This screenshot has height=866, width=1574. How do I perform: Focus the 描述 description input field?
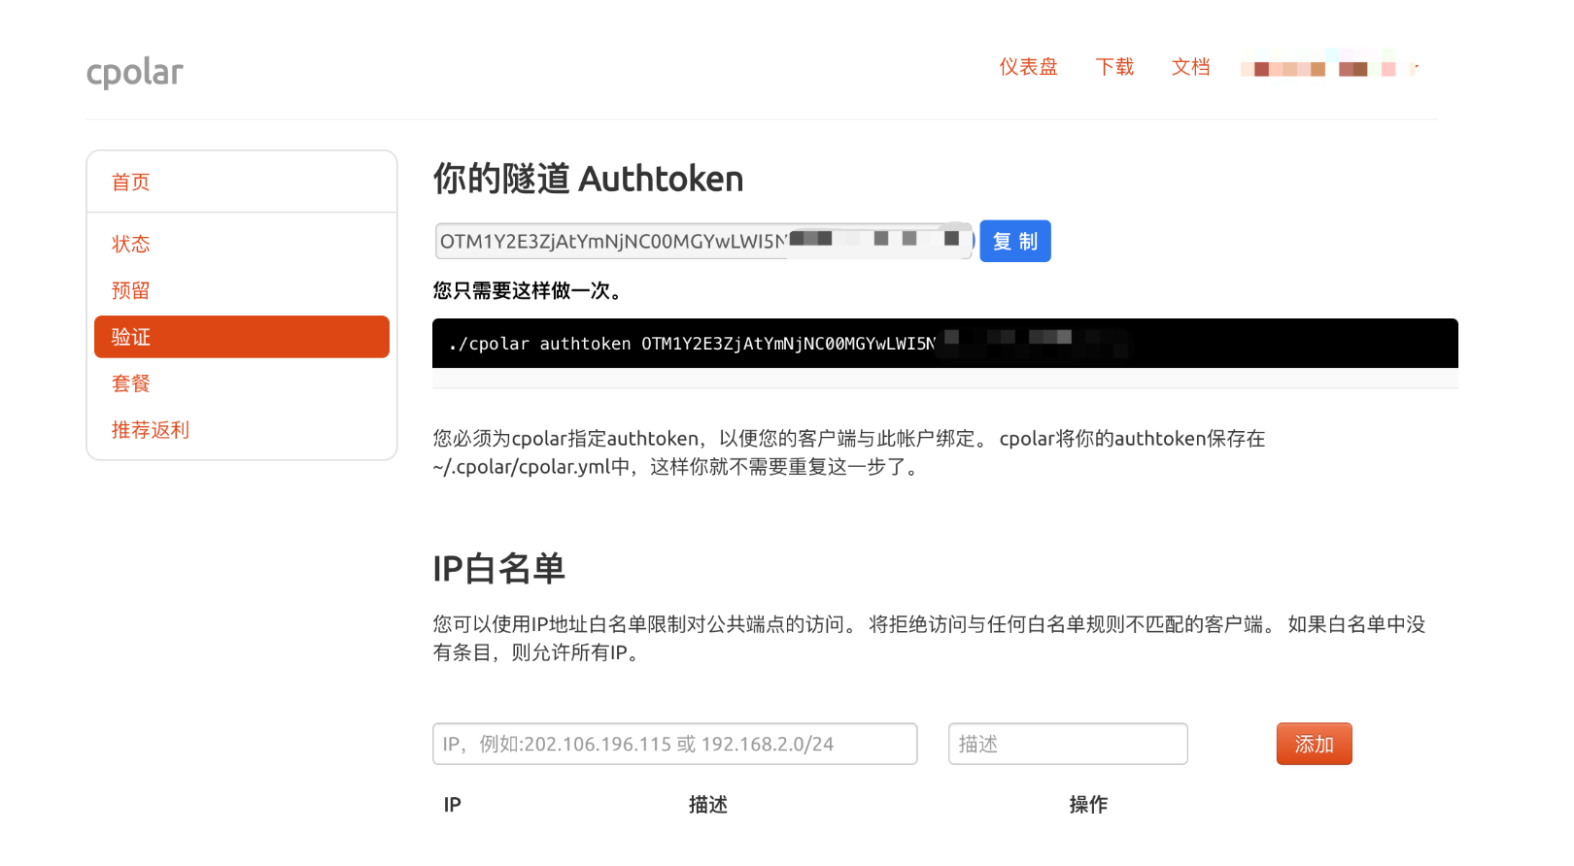coord(1068,744)
